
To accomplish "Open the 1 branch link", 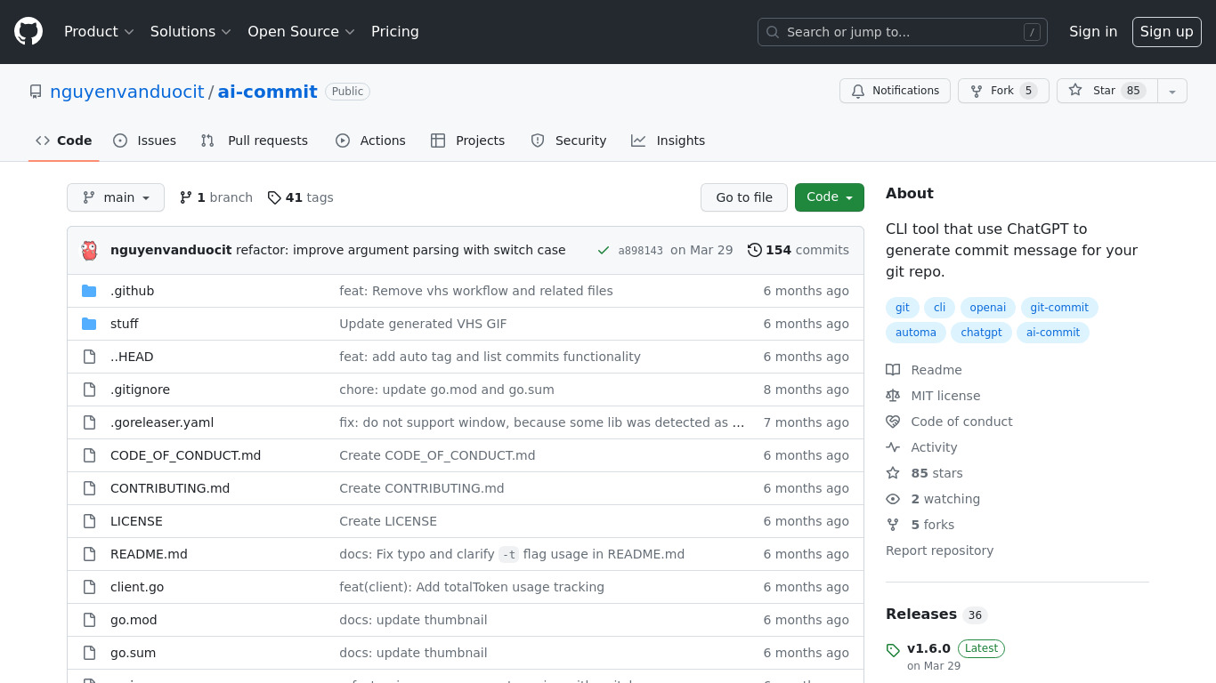I will point(216,197).
